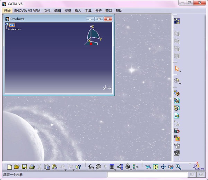The image size is (208, 180).
Task: Activate Fly mode airplane icon
Action: point(148,167)
